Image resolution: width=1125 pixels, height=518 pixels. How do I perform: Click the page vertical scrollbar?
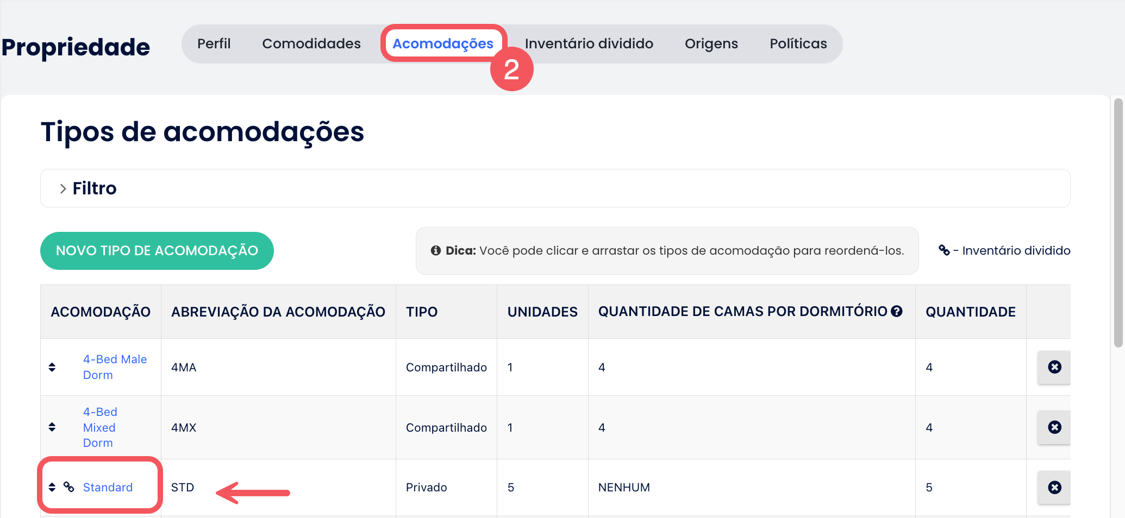click(1118, 223)
